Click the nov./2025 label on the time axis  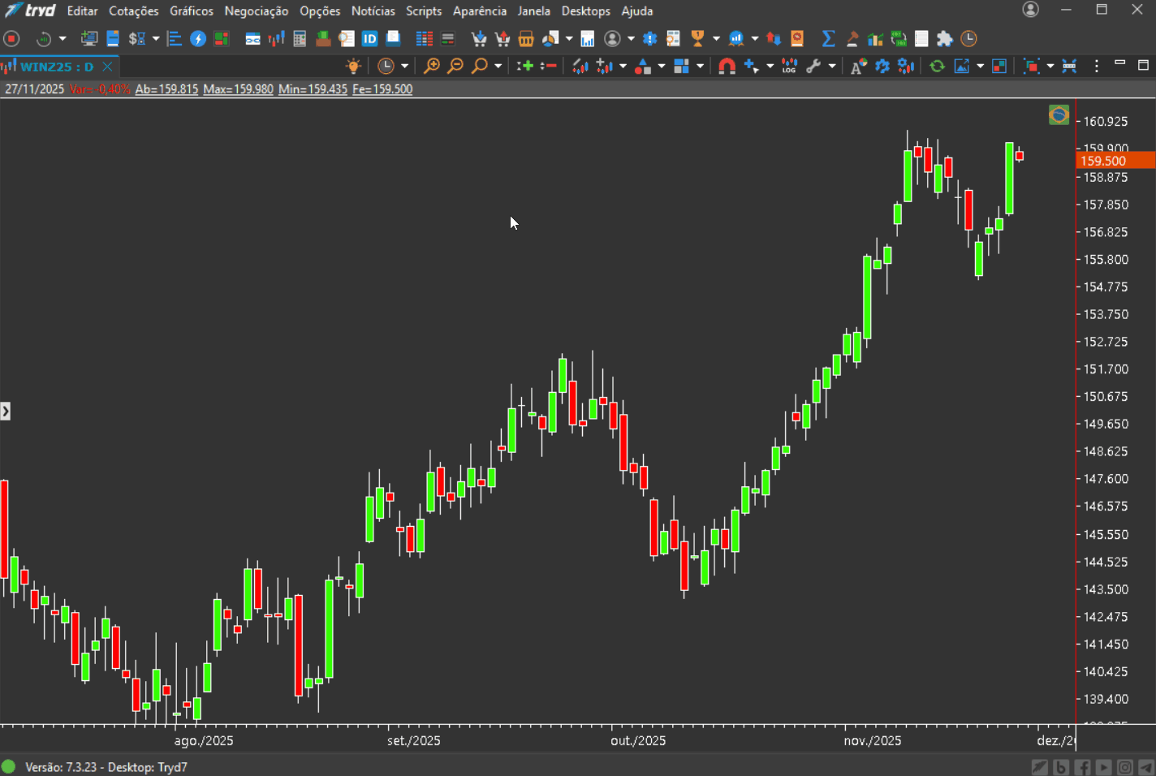(873, 740)
